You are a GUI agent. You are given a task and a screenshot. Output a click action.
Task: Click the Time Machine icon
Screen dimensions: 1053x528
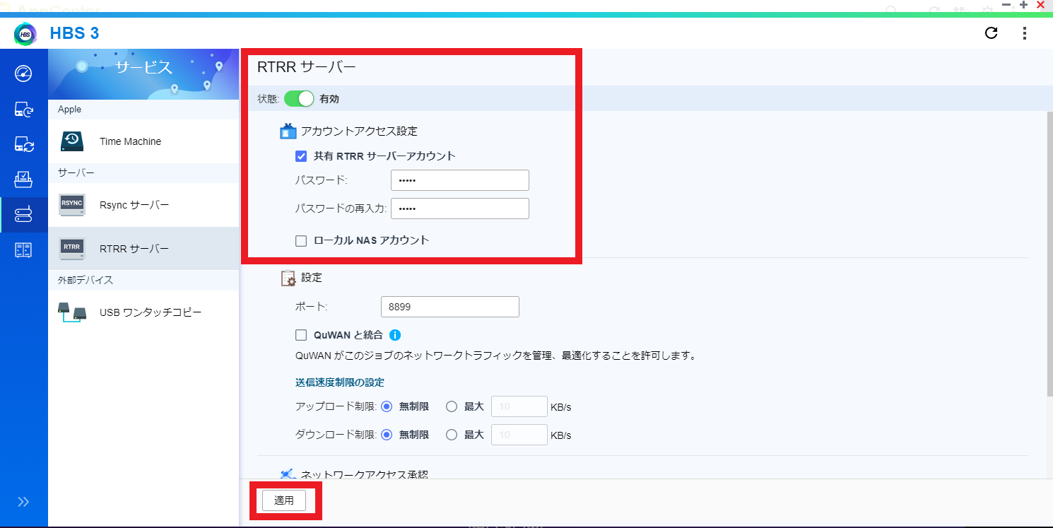pos(72,141)
